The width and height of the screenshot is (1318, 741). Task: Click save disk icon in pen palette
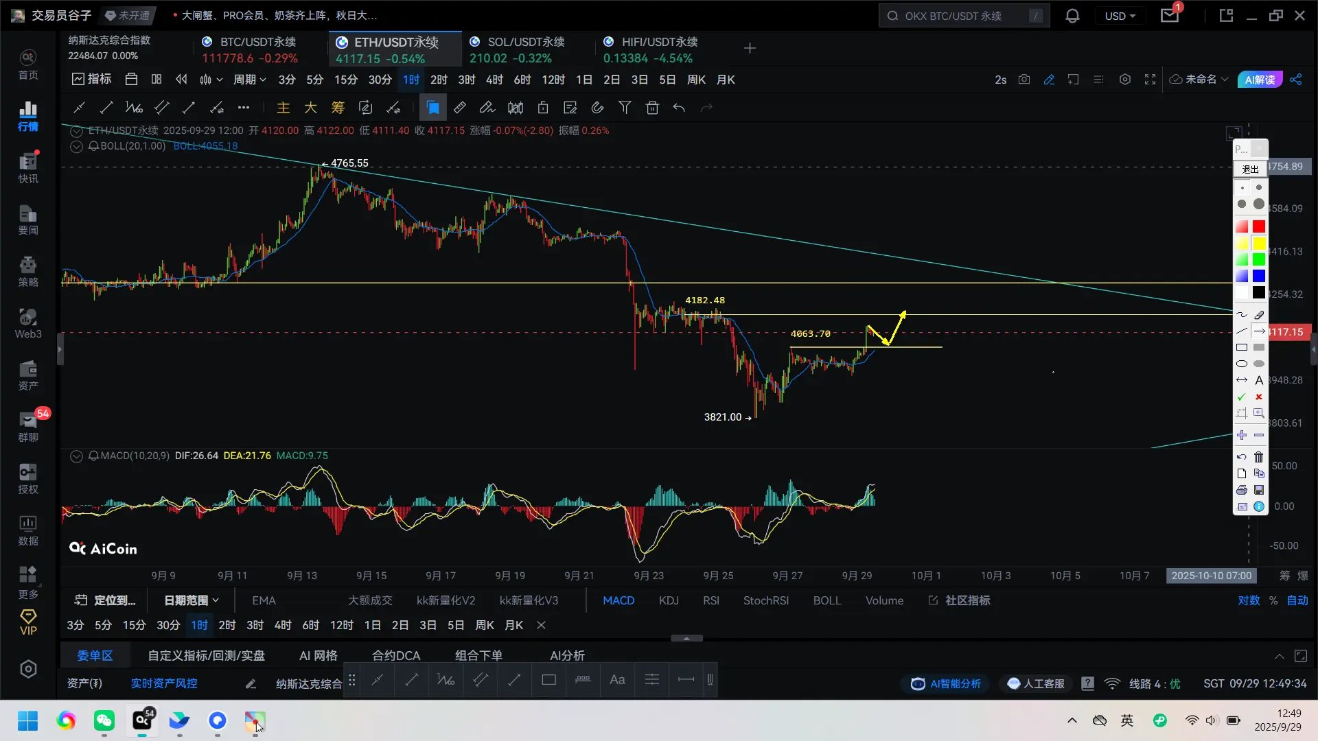click(x=1258, y=490)
